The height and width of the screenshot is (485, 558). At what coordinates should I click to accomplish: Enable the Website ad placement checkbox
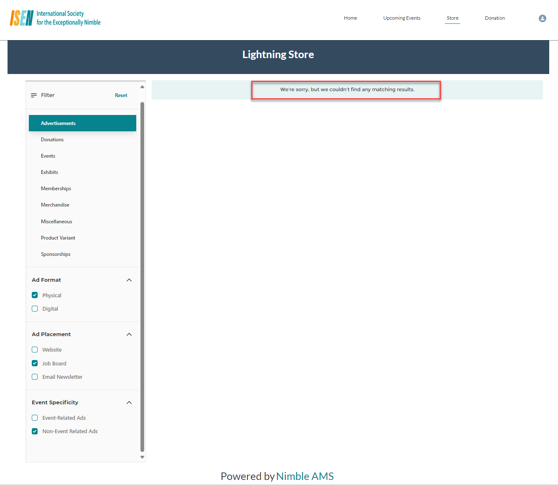(x=35, y=350)
